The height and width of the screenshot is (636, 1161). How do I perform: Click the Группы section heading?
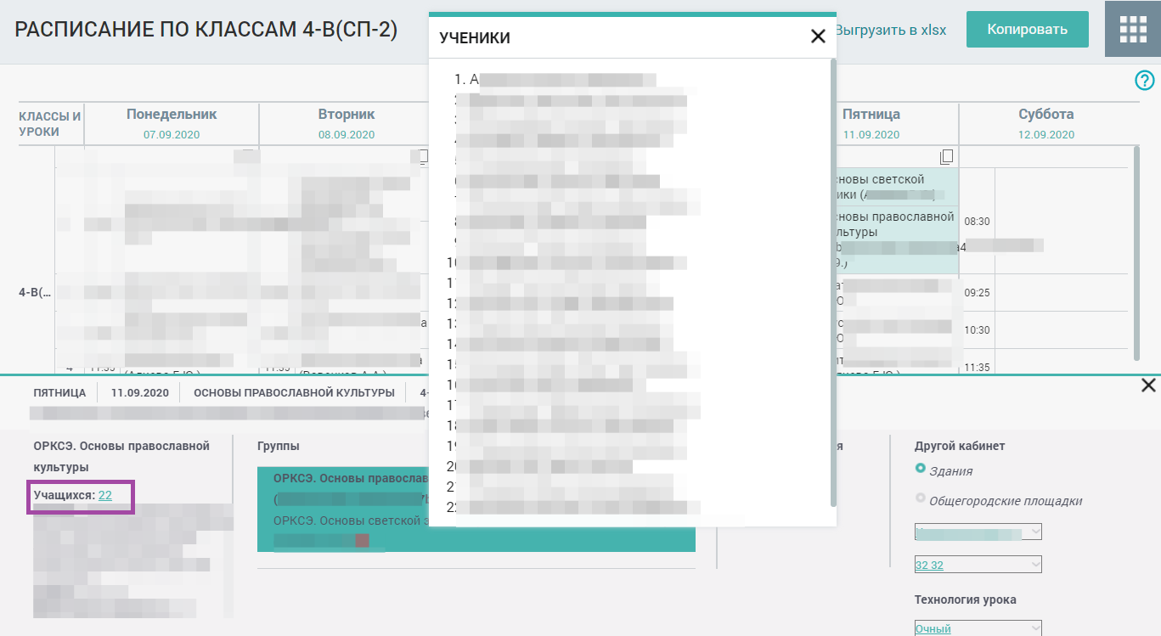coord(279,446)
